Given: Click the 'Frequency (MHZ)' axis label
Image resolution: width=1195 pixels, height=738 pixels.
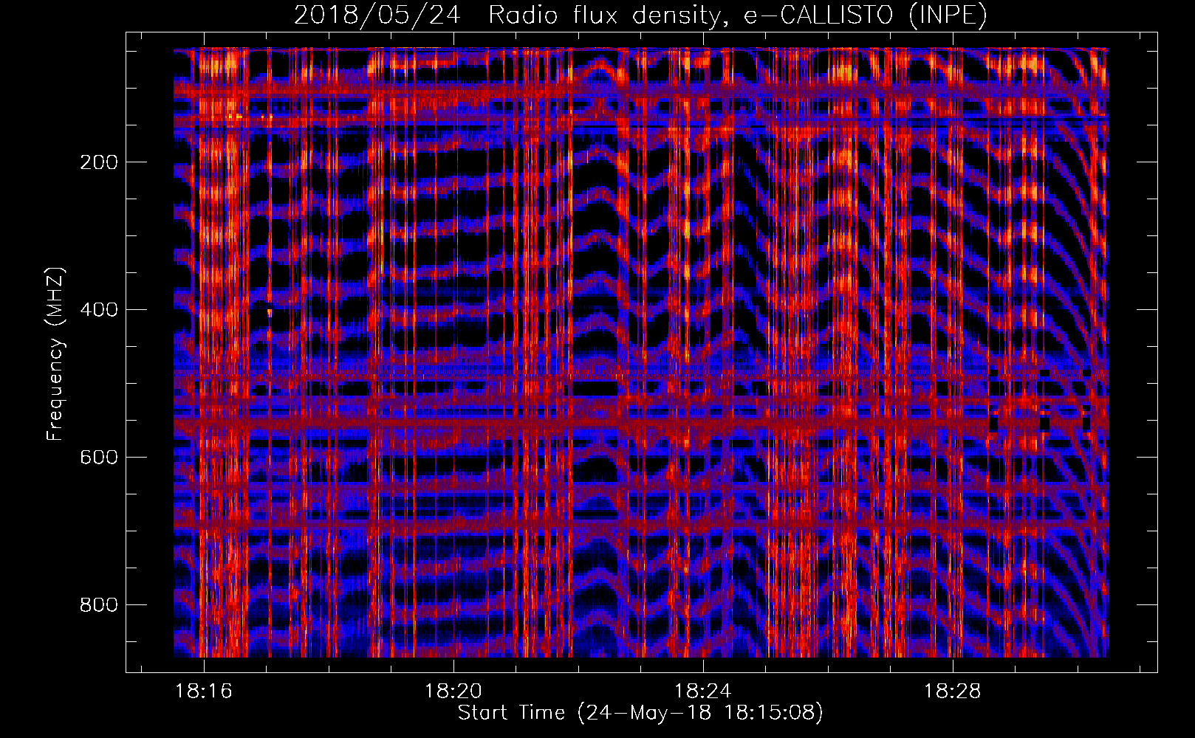Looking at the screenshot, I should click(x=55, y=354).
